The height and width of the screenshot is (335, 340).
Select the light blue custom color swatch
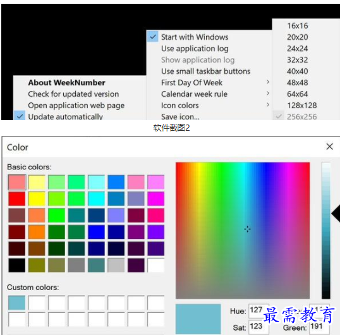17,303
